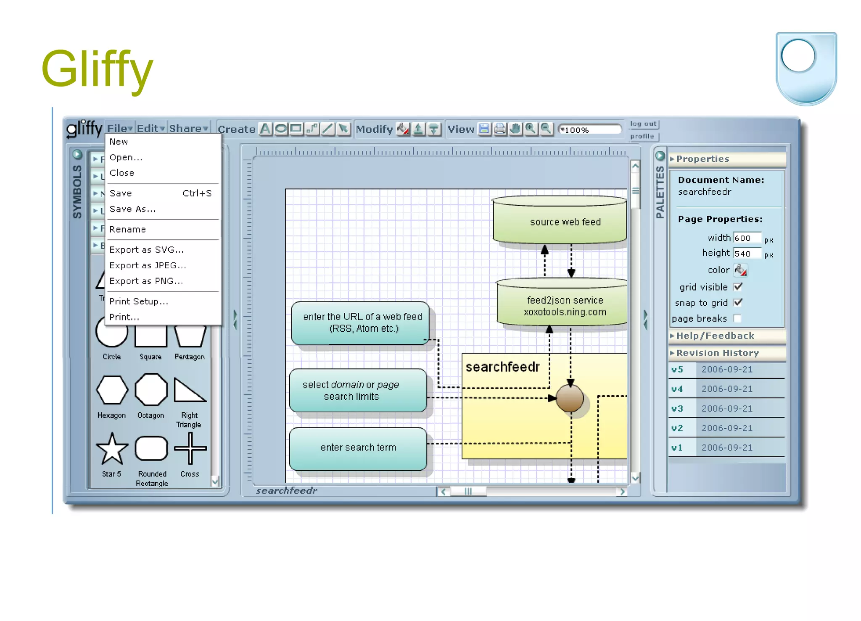
Task: Uncheck the grid visible checkbox
Action: tap(738, 287)
